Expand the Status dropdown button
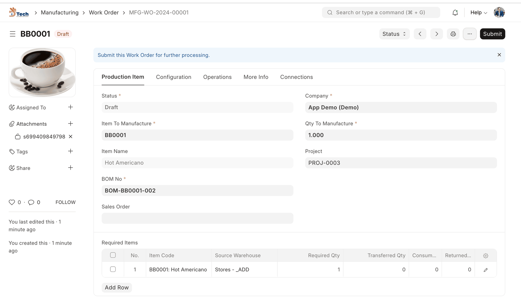 [394, 34]
